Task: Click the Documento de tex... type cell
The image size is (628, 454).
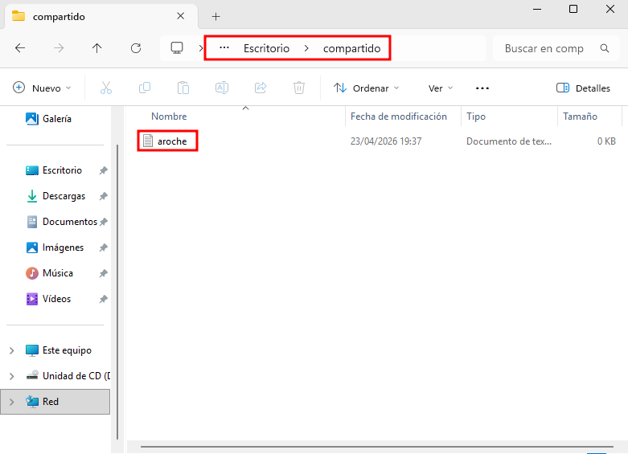Action: (x=509, y=141)
